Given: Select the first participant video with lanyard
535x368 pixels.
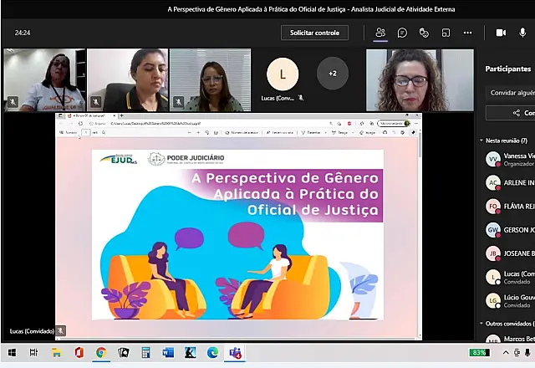Looking at the screenshot, I should pyautogui.click(x=44, y=80).
